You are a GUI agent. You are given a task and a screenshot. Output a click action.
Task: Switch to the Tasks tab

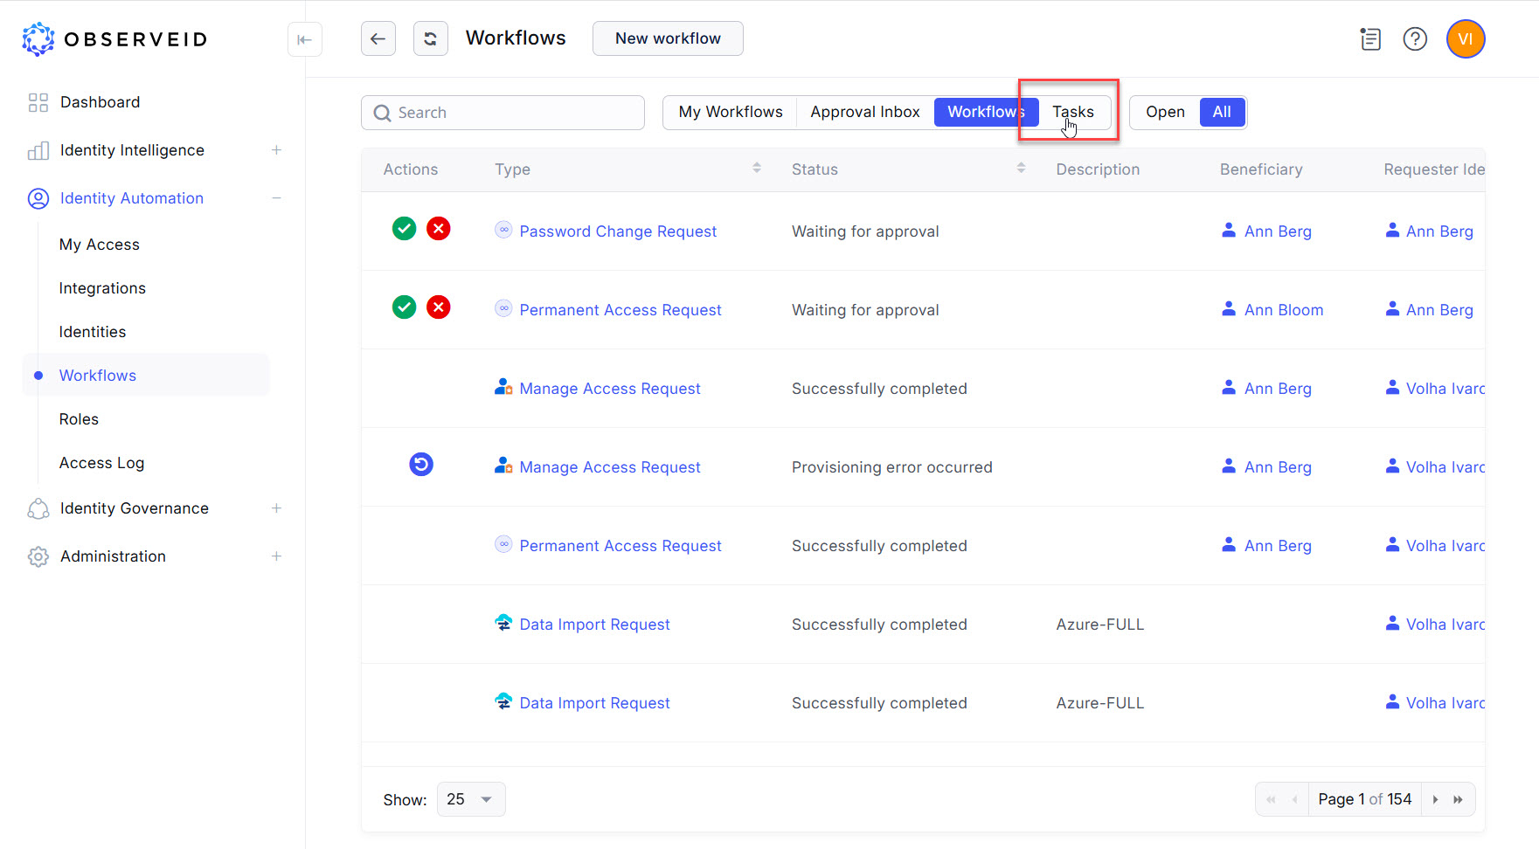pyautogui.click(x=1072, y=112)
